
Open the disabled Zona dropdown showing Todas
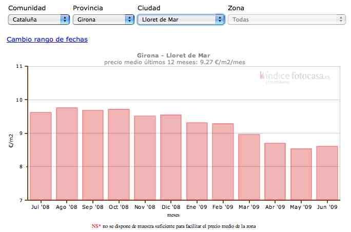coord(287,20)
